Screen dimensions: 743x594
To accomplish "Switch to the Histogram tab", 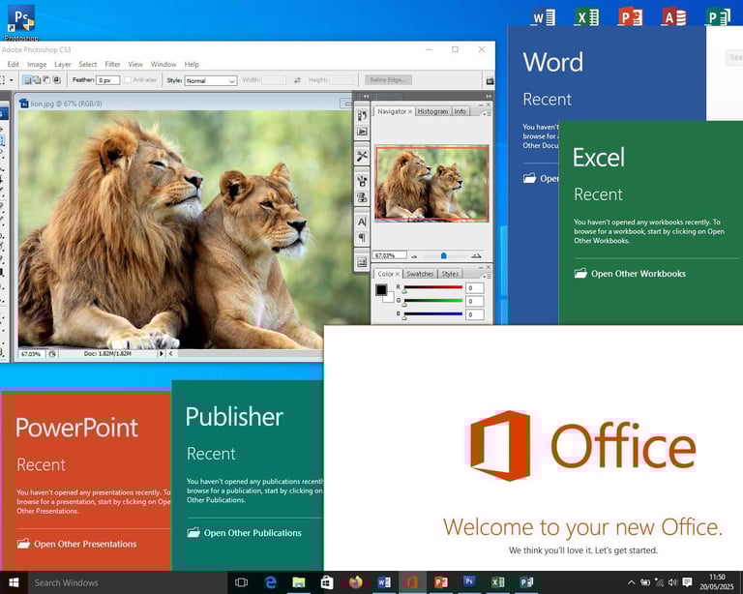I will 432,111.
